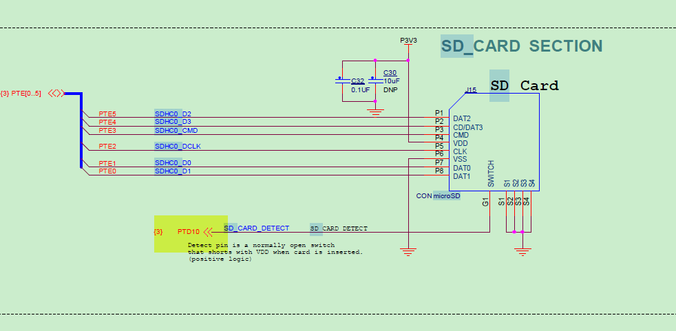Click pin number P1

439,114
